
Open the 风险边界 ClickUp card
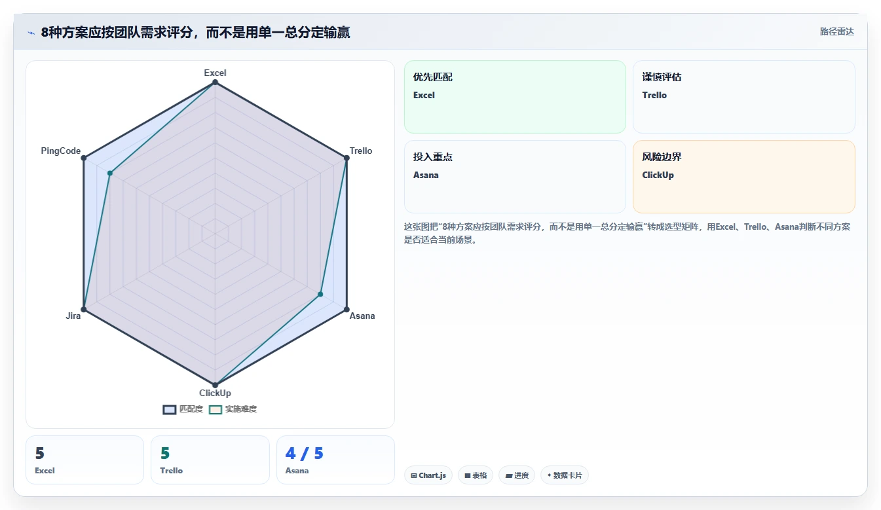pyautogui.click(x=743, y=177)
